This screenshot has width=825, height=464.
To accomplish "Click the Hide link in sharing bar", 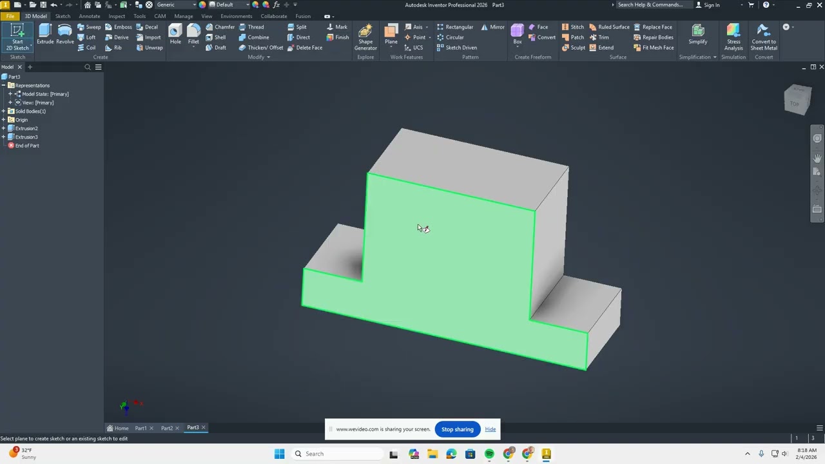I will coord(490,429).
